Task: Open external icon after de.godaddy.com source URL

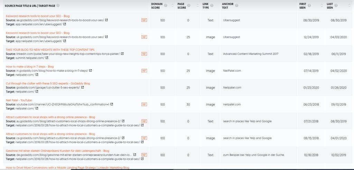Action: (x=135, y=155)
